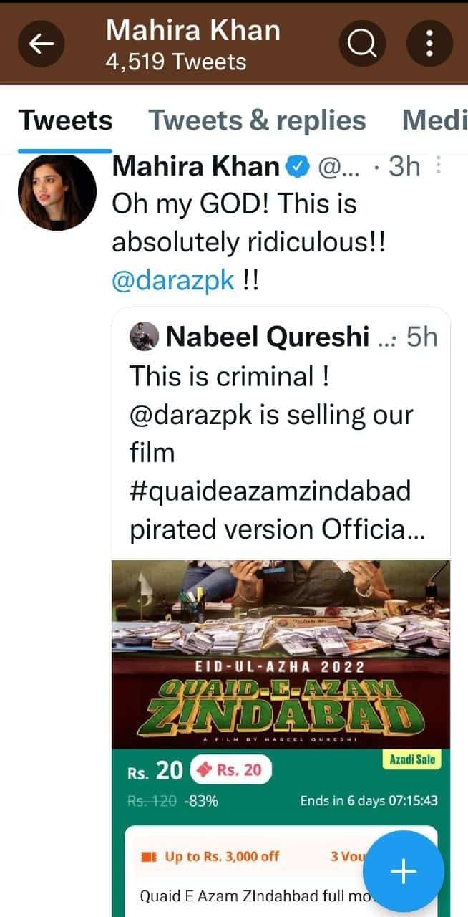Open tweet options three-dot menu

(439, 167)
